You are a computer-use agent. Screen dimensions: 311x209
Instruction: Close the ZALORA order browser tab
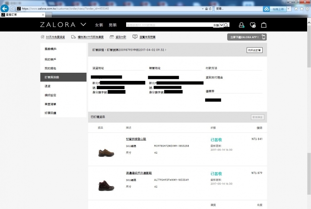pyautogui.click(x=43, y=15)
